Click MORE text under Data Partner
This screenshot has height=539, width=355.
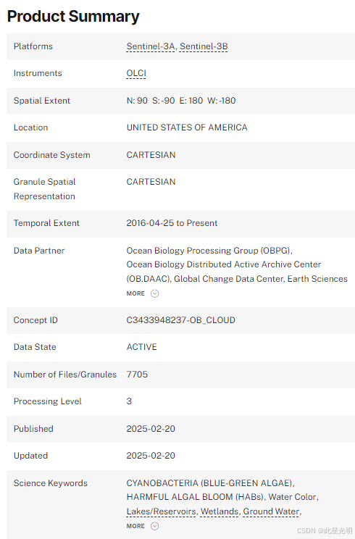tap(135, 293)
